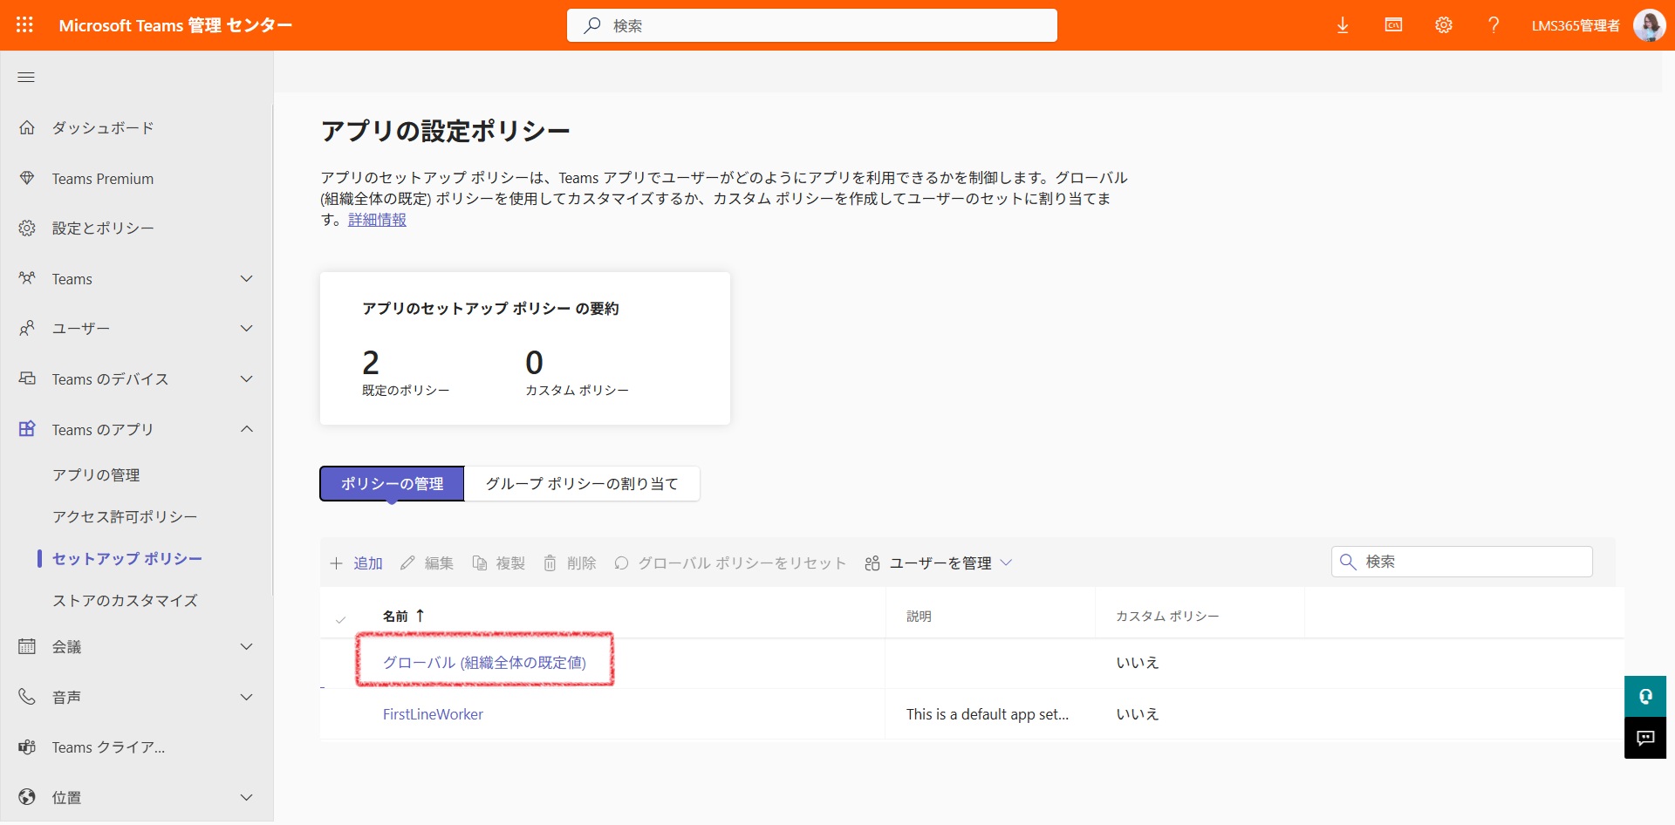Click Microsoft Teams 管理 センター title
1675x825 pixels.
click(x=175, y=25)
